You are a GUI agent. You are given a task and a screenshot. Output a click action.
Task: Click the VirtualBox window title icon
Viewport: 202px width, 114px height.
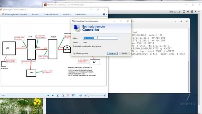pyautogui.click(x=45, y=5)
